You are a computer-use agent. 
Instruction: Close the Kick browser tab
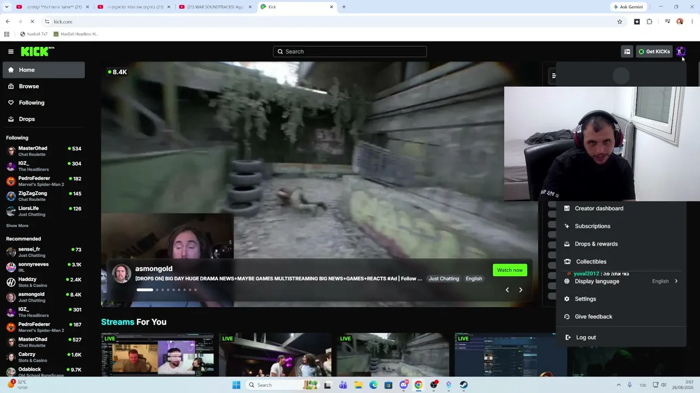pyautogui.click(x=331, y=7)
